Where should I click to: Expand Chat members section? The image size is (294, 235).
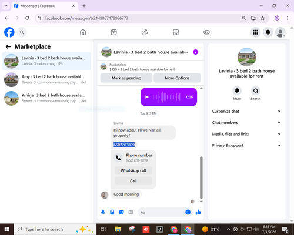[x=246, y=123]
